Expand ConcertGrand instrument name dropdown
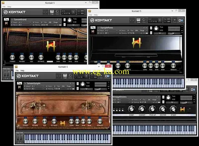 point(12,19)
